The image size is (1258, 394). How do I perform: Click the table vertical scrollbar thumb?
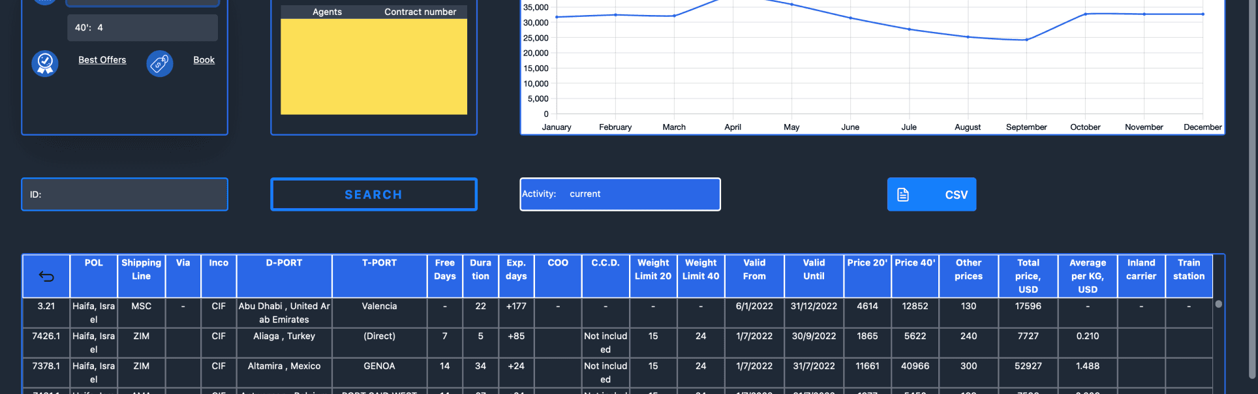(1218, 304)
